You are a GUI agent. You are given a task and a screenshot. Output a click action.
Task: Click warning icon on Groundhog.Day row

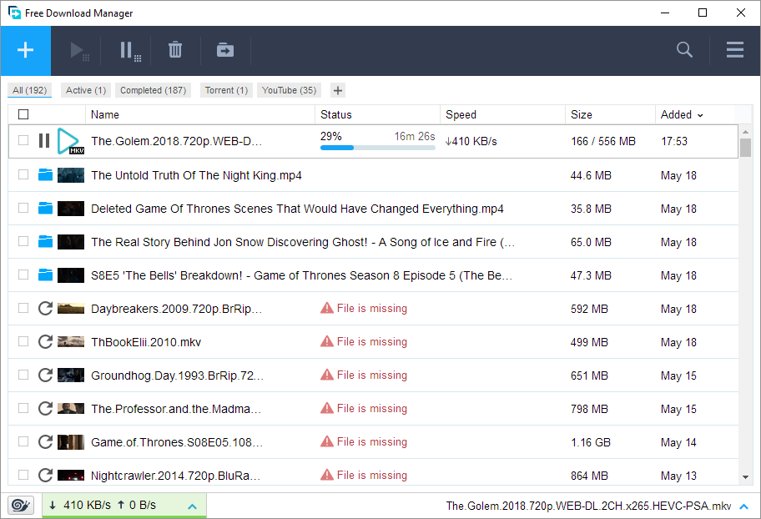(x=327, y=375)
